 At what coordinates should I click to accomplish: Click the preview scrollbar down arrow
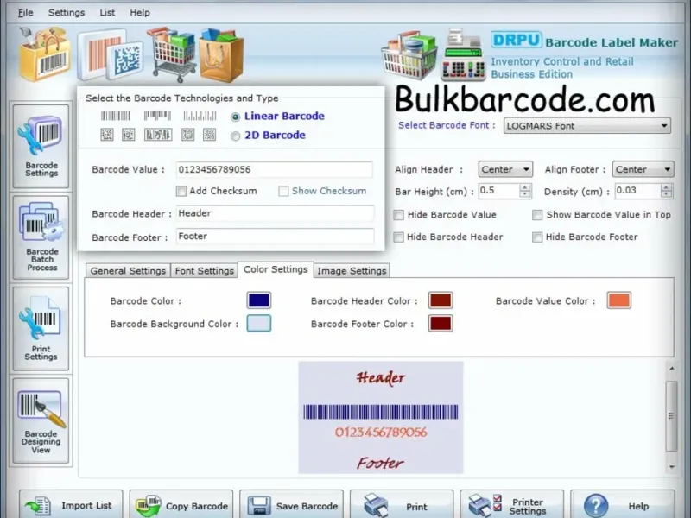(x=672, y=467)
